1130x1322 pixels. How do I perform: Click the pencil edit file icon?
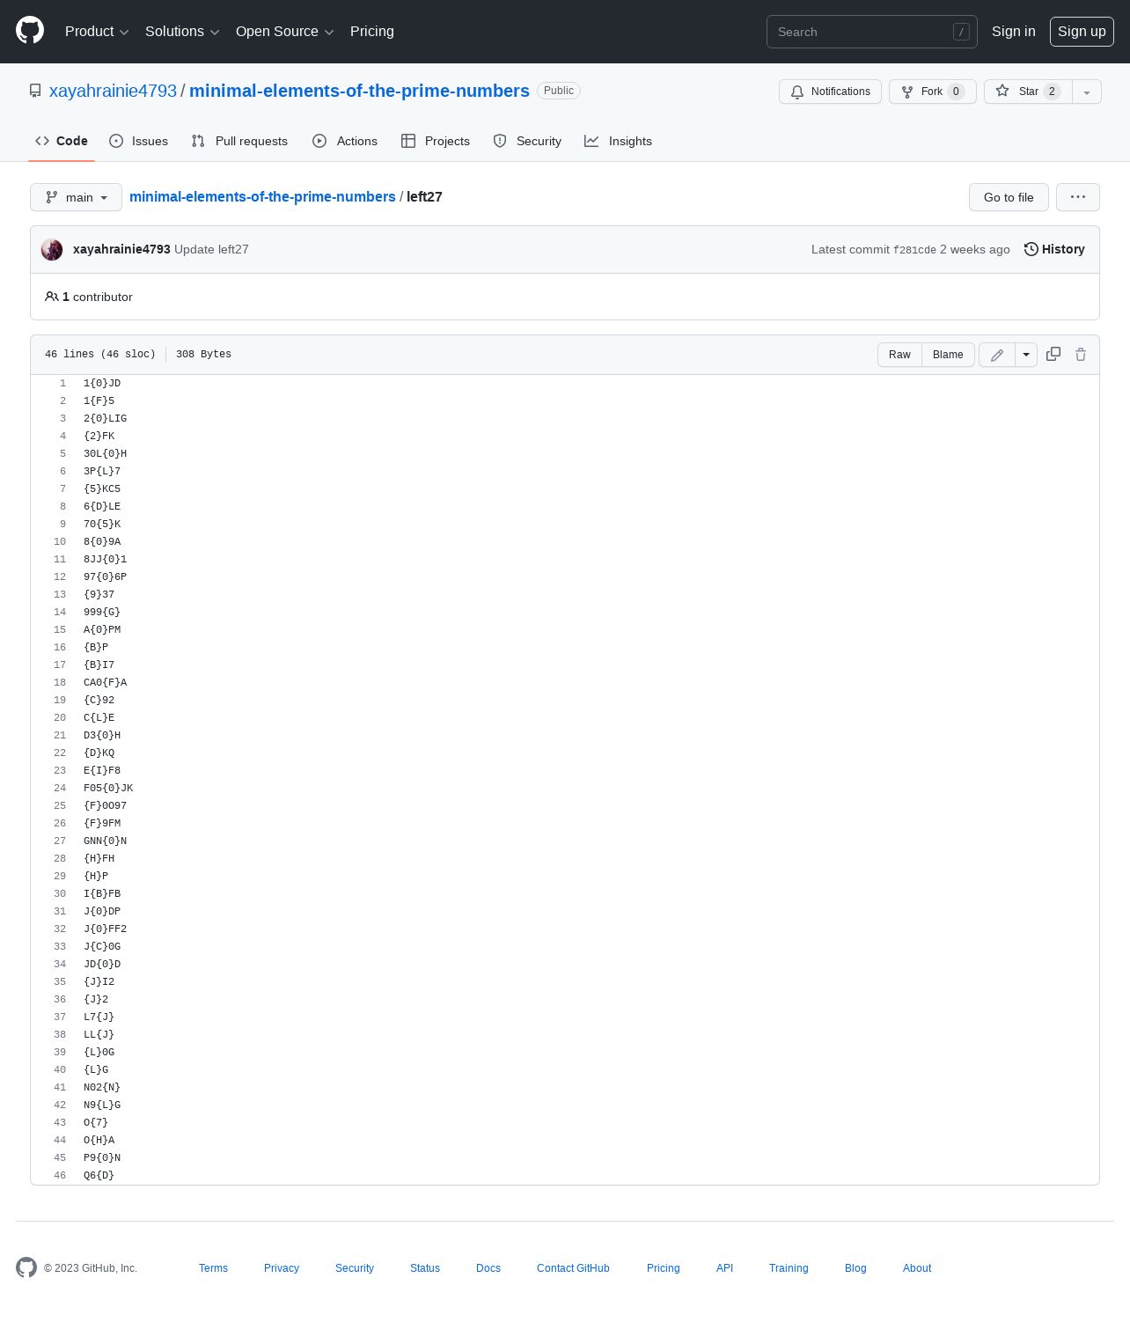click(997, 355)
